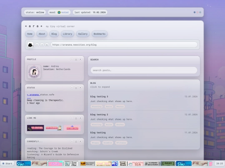This screenshot has height=168, width=225.
Task: Click the taskbar clock showing 20:25
Action: click(220, 163)
